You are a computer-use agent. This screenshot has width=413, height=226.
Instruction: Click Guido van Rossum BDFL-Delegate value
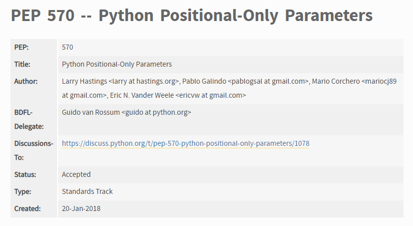point(126,112)
